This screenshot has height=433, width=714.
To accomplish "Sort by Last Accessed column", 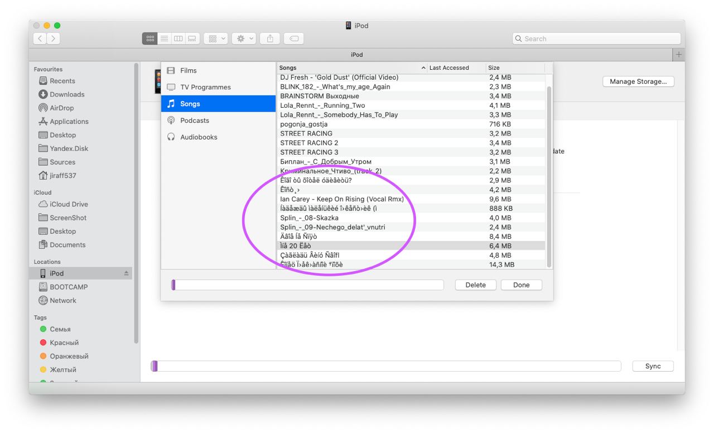I will tap(457, 68).
